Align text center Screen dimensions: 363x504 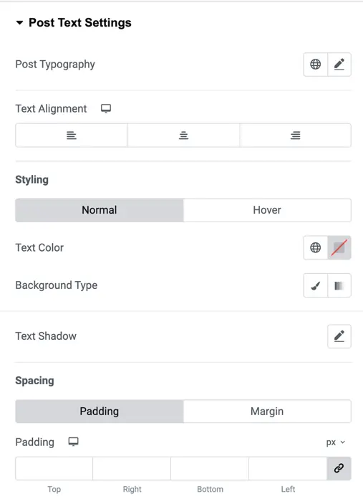[x=183, y=135]
